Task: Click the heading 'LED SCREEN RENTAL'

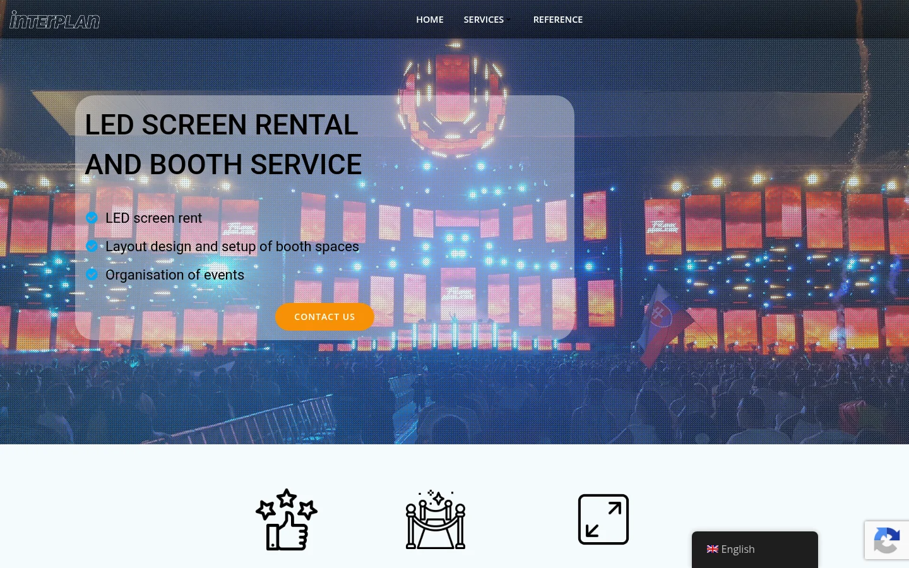Action: pos(222,125)
